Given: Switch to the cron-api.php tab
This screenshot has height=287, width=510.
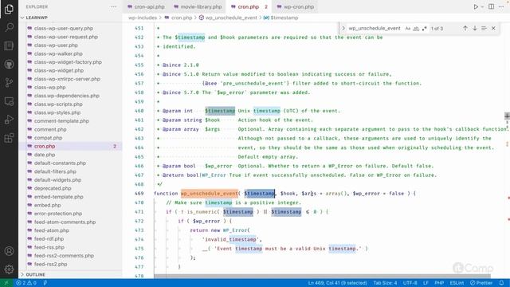Looking at the screenshot, I should pos(146,7).
